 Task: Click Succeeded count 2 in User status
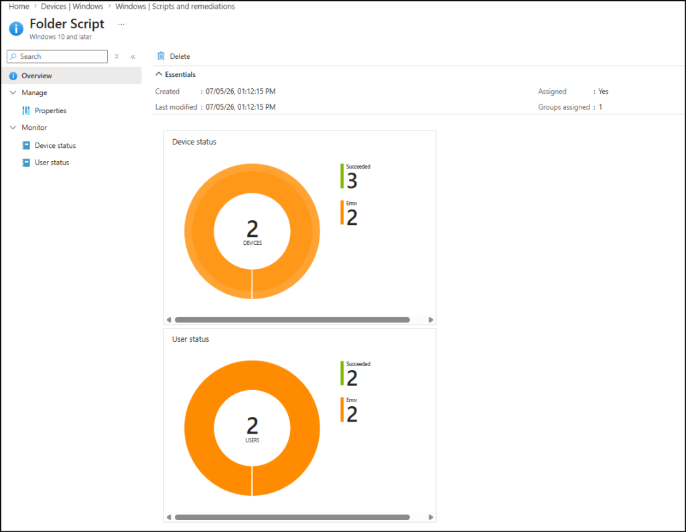[352, 378]
